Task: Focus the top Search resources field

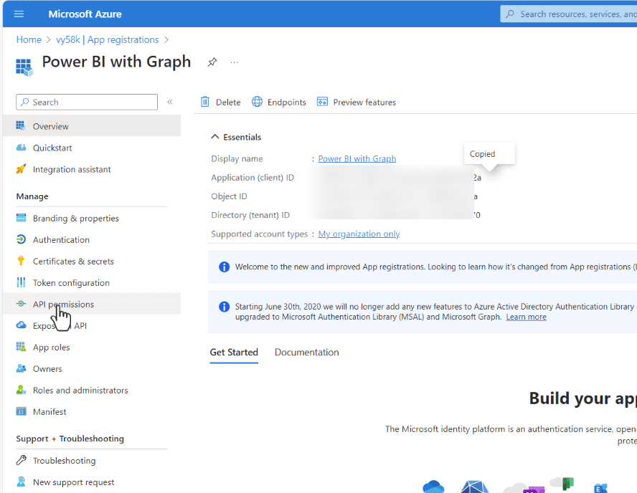Action: tap(569, 14)
